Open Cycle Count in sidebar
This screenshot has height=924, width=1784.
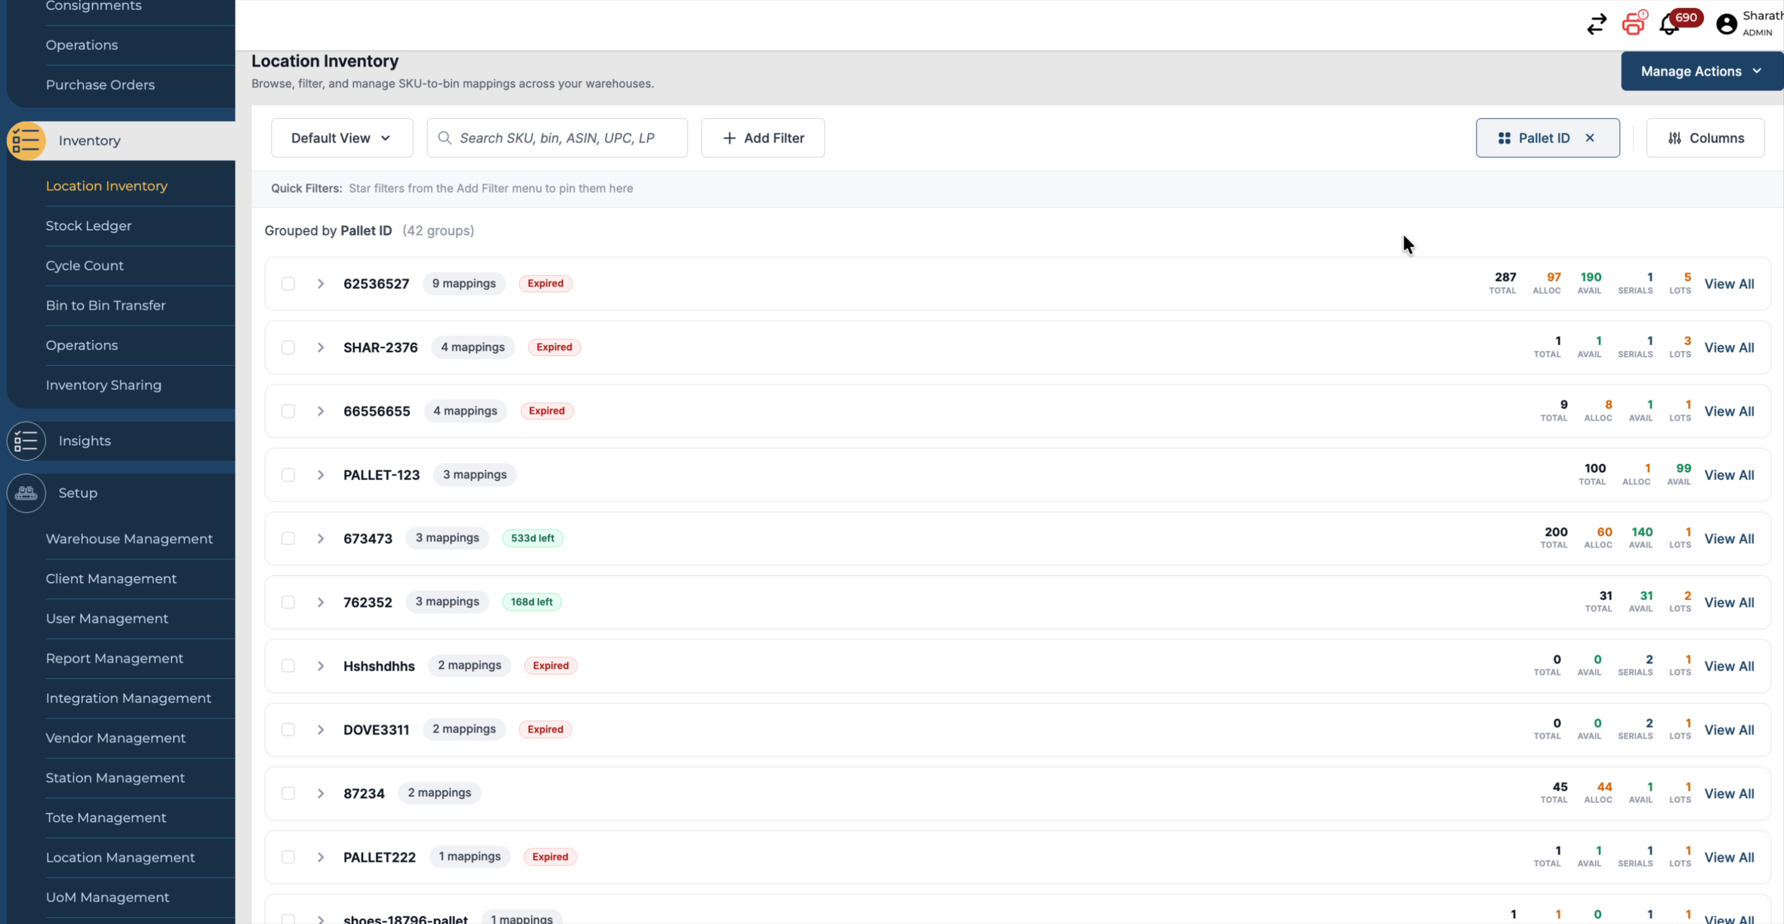click(85, 266)
